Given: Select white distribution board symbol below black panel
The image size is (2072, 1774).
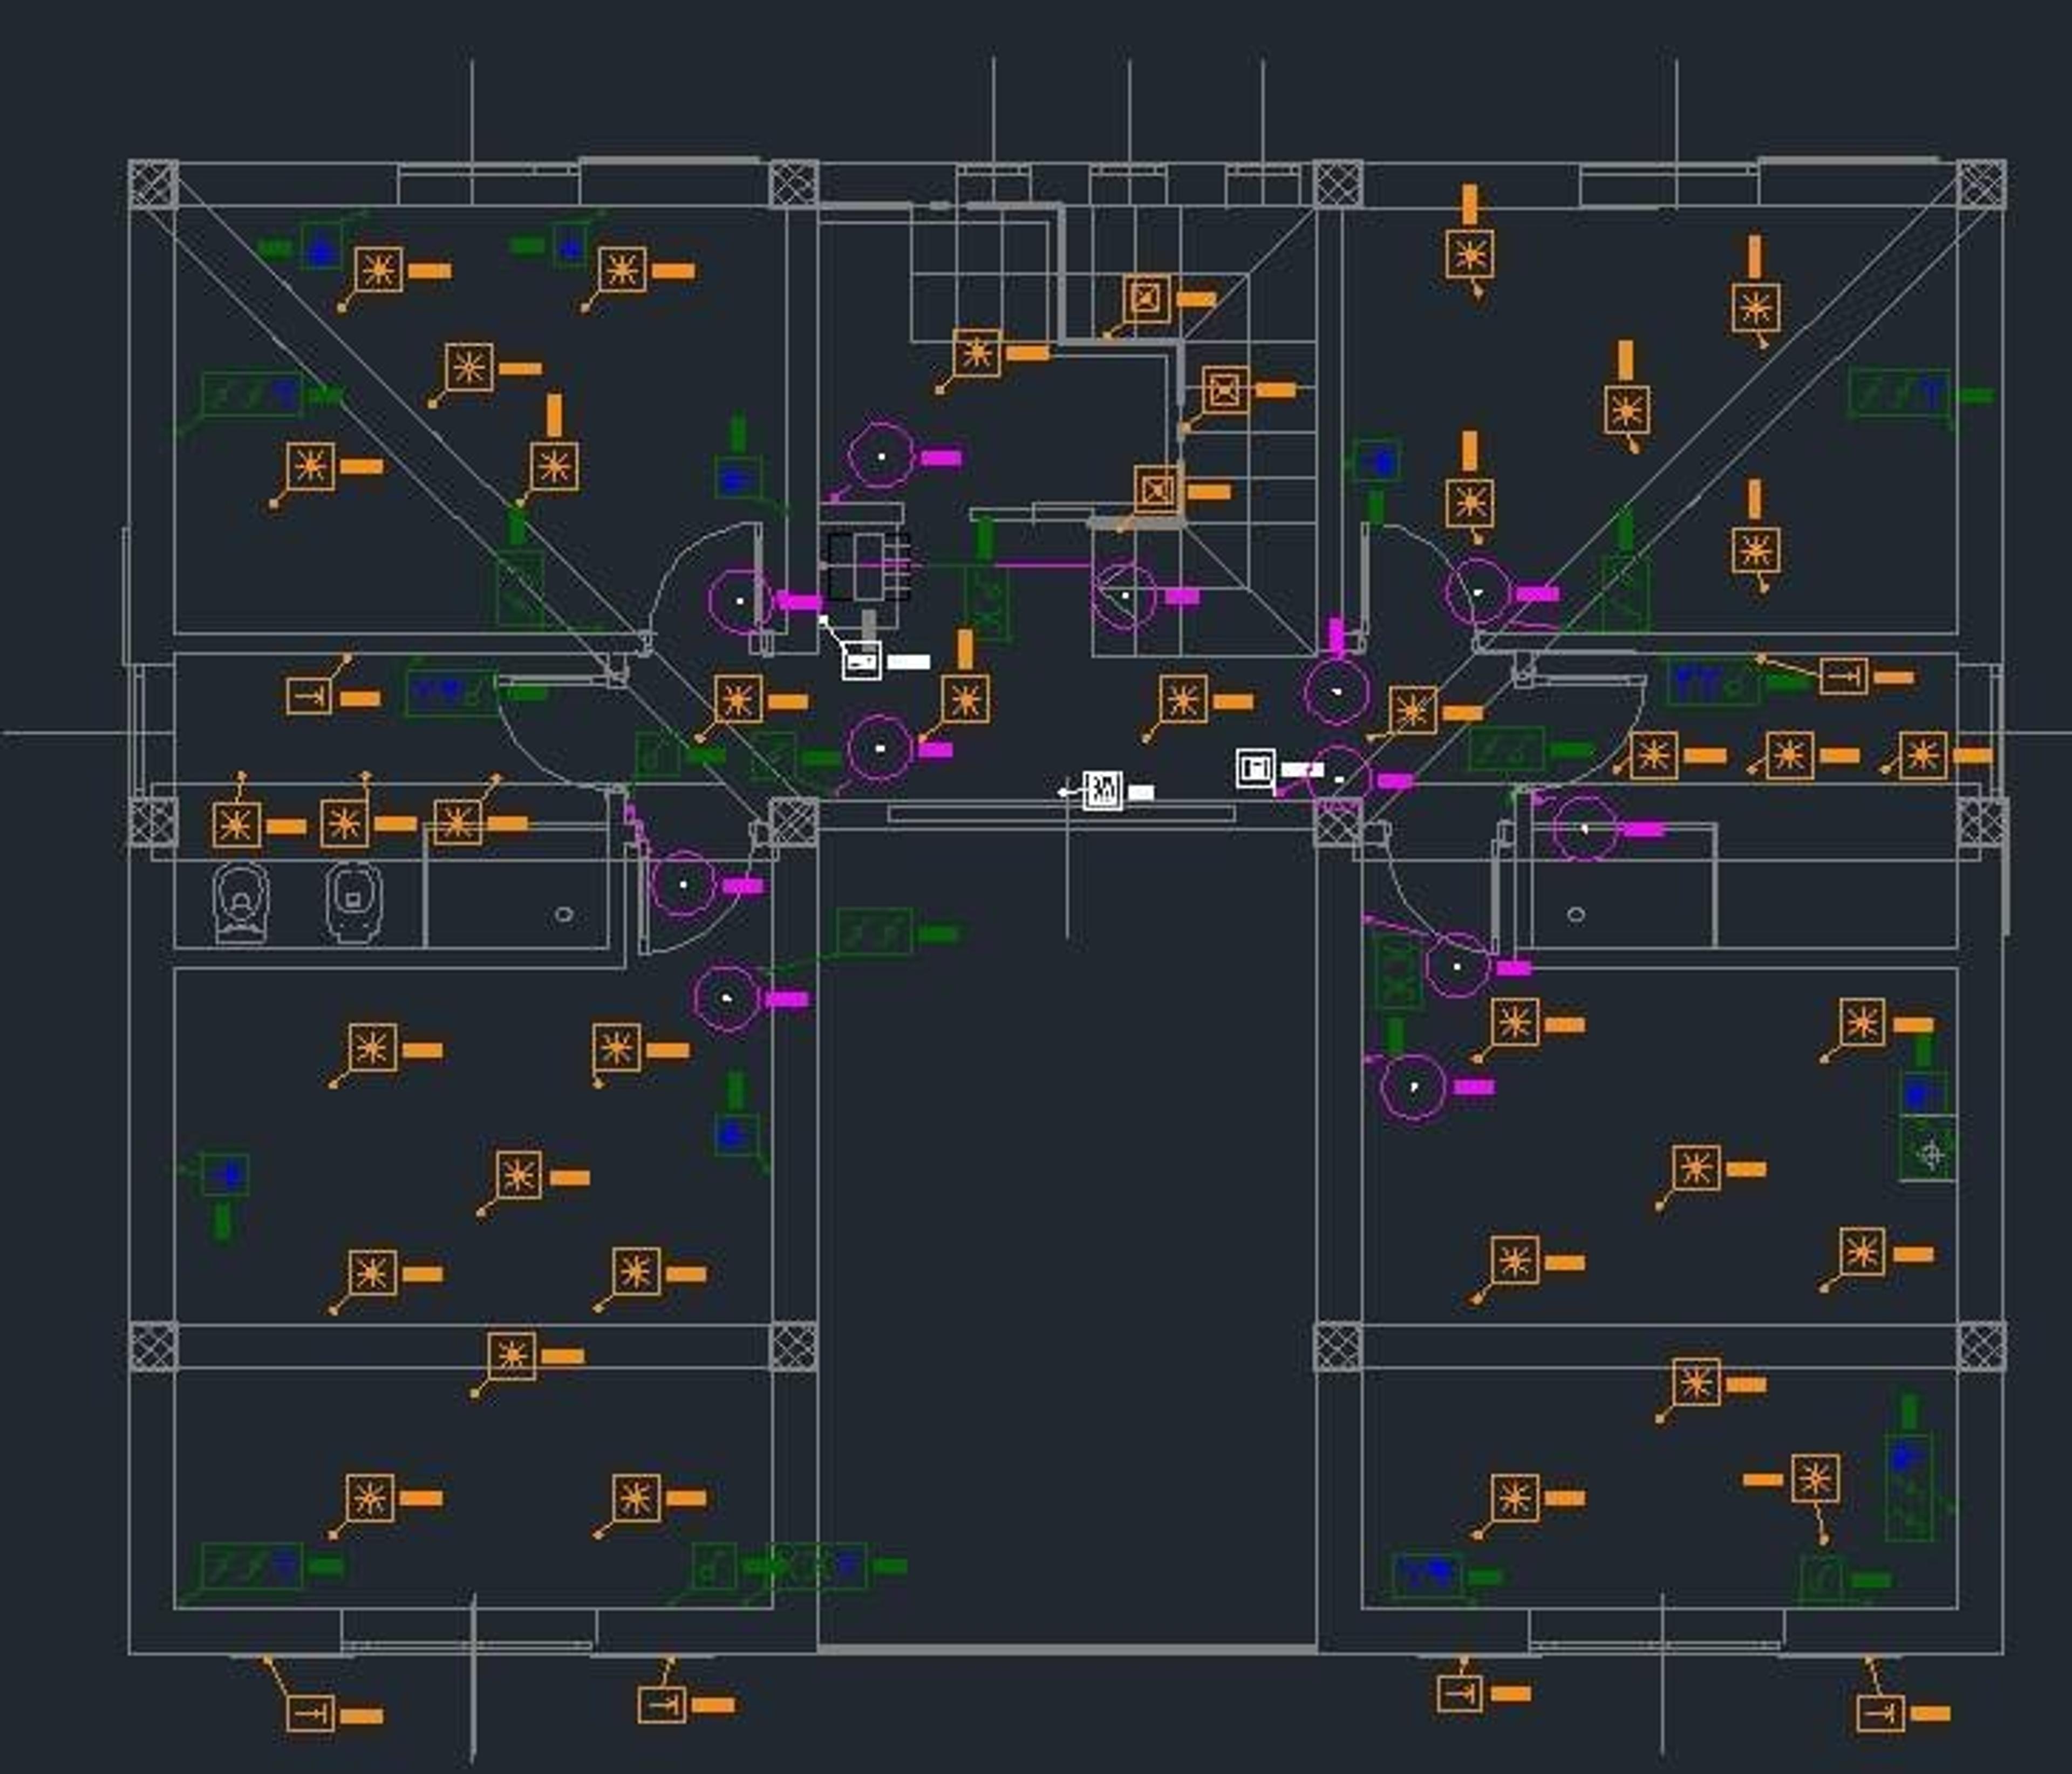Looking at the screenshot, I should [861, 661].
